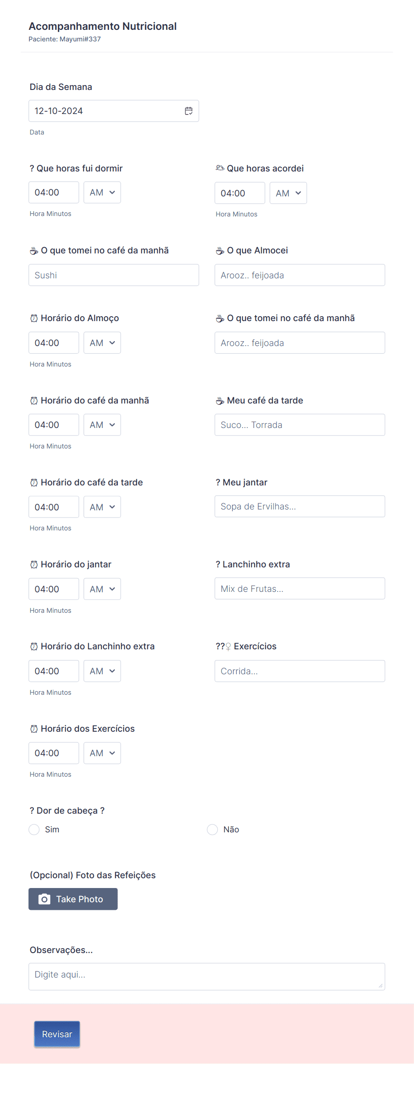Click the alarm clock icon beside Horário do Almoço

pyautogui.click(x=34, y=318)
